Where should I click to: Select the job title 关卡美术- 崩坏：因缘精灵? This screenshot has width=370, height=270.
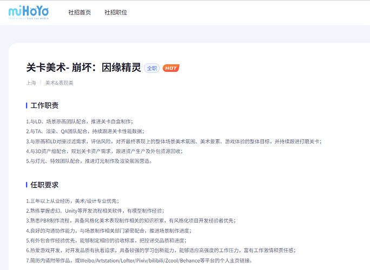point(83,67)
